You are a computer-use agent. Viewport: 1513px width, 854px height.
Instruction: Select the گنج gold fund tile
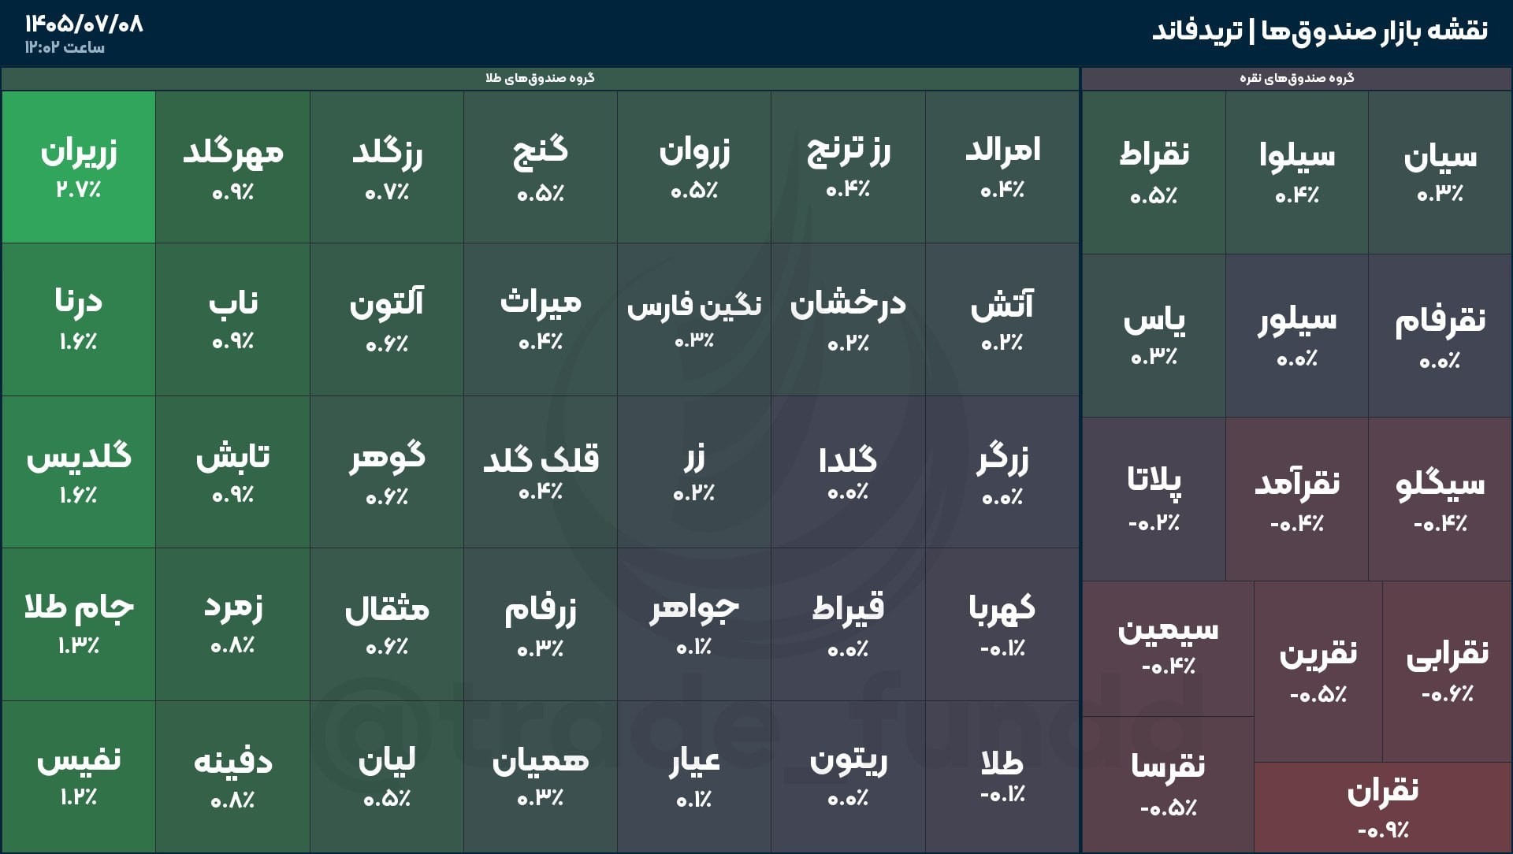pyautogui.click(x=541, y=167)
